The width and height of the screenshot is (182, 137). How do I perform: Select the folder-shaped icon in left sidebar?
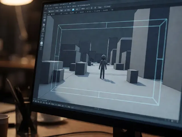point(44,25)
